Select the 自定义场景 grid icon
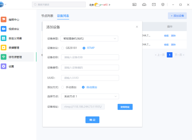The height and width of the screenshot is (140, 192). click(3, 38)
